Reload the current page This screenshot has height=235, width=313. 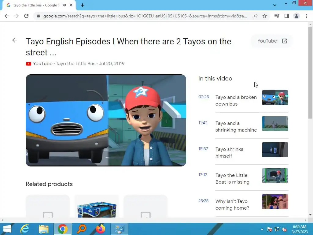[26, 16]
